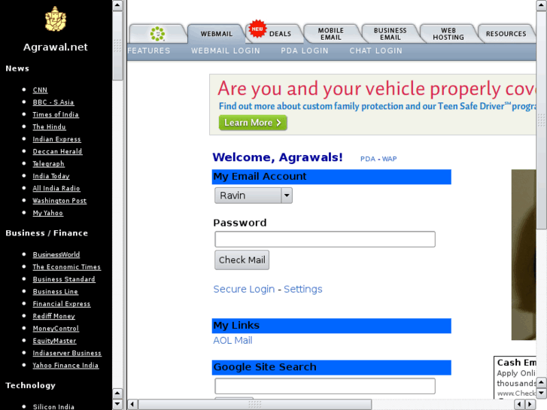
Task: Click the main frame horizontal scrollbar thumb
Action: pos(254,405)
